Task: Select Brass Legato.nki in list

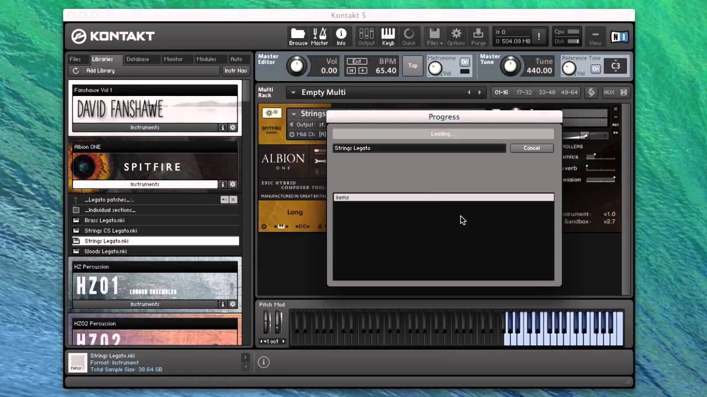Action: click(155, 220)
